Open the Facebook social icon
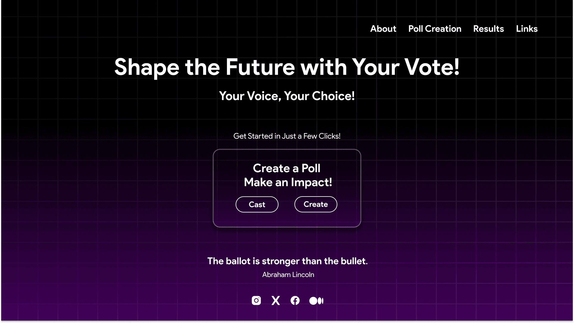The height and width of the screenshot is (323, 574). click(295, 300)
